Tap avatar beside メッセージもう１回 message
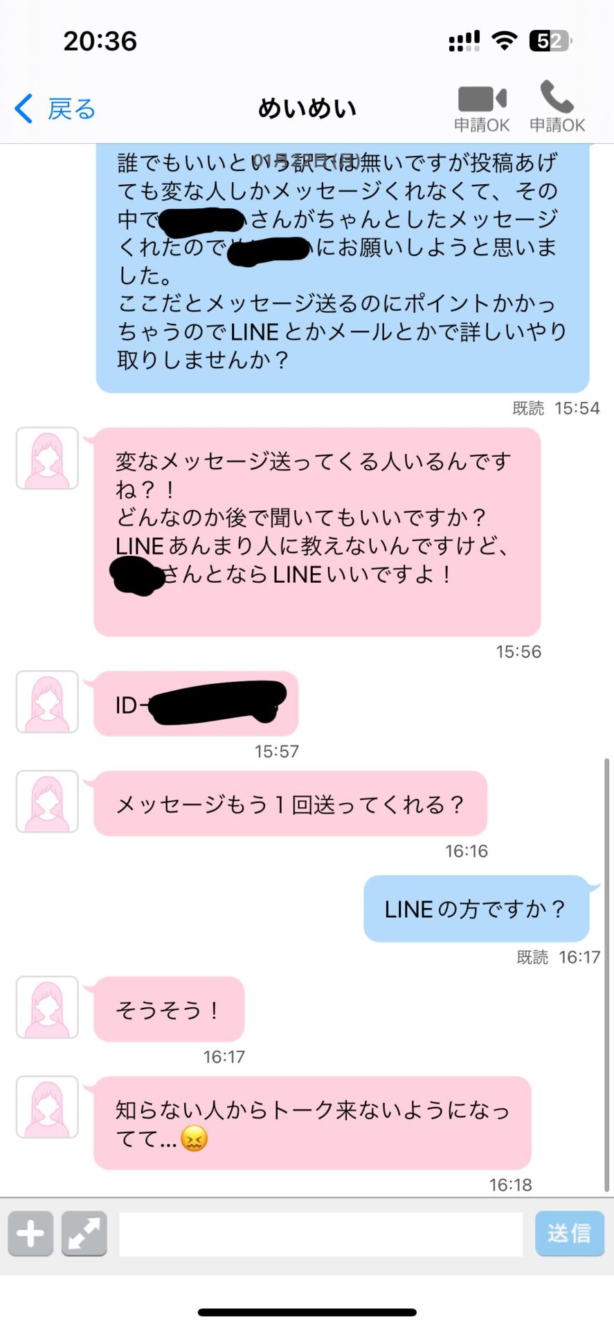 tap(47, 802)
